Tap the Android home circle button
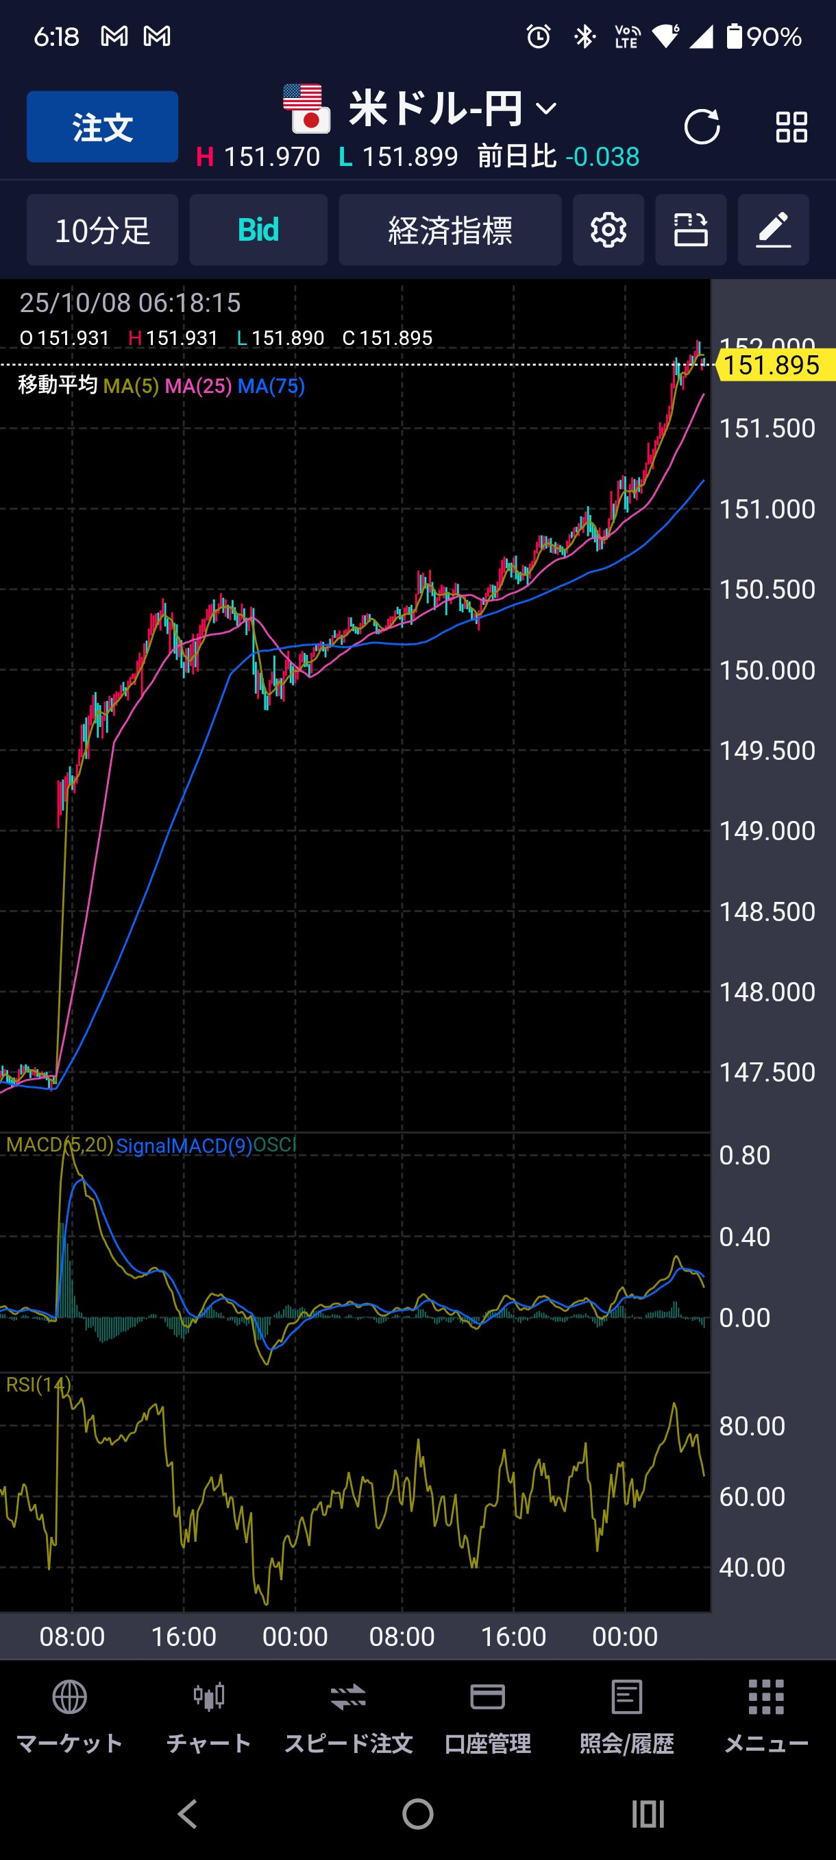The image size is (836, 1860). [x=417, y=1813]
